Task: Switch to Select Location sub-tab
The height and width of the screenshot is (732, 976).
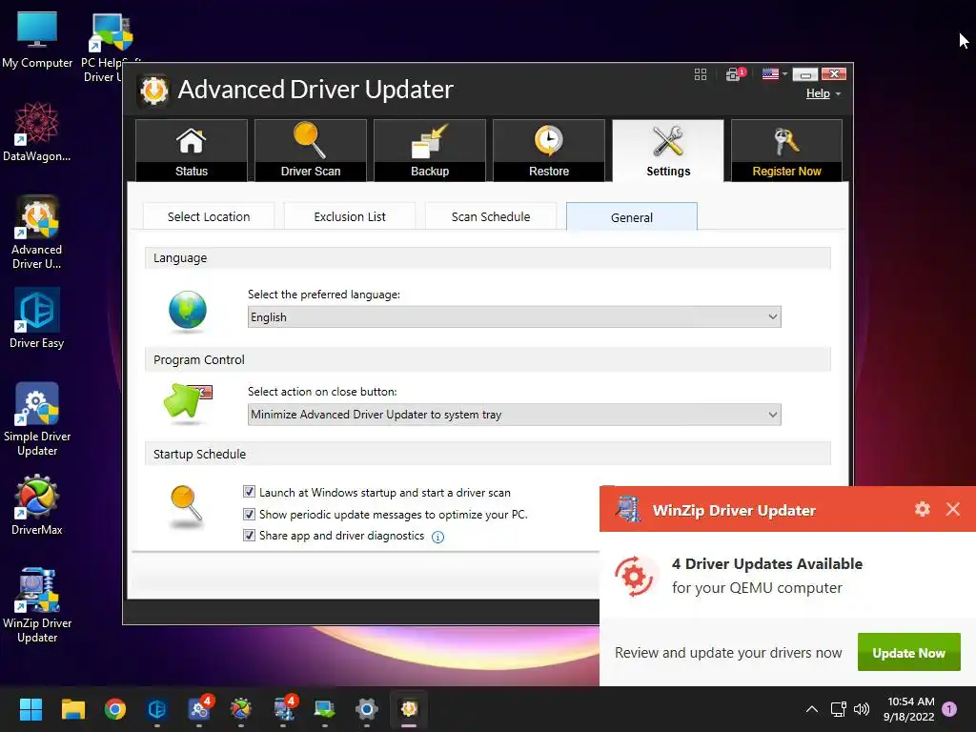Action: [209, 216]
